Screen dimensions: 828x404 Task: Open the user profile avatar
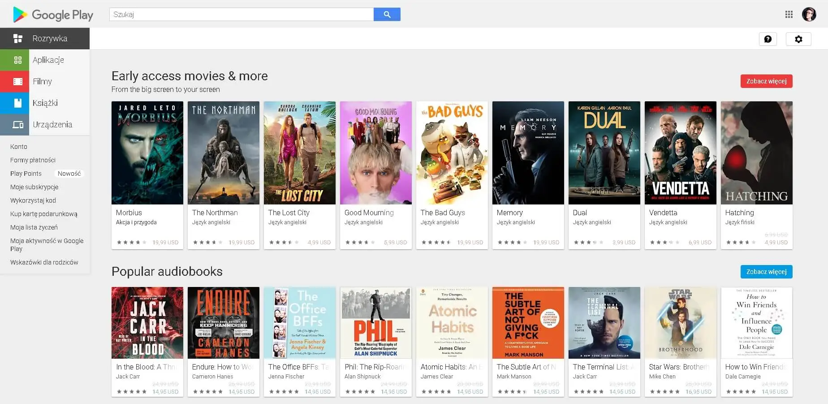(x=809, y=14)
